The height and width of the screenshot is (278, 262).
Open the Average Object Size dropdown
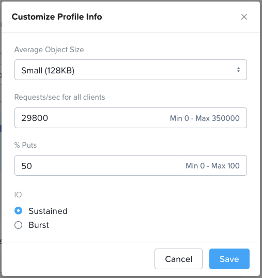131,70
